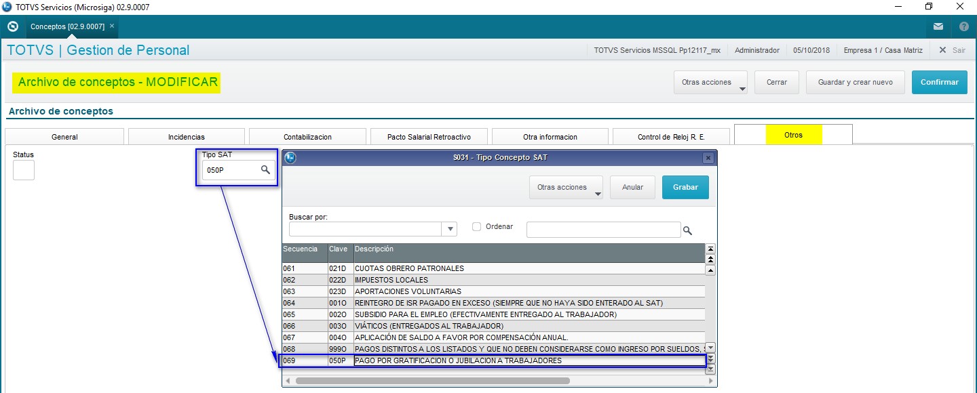Confirm the concept modification
The height and width of the screenshot is (393, 977).
[x=940, y=82]
